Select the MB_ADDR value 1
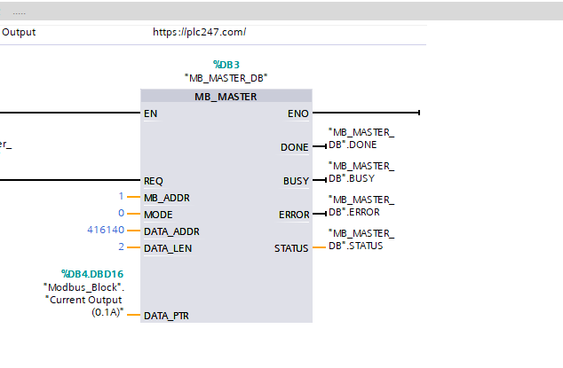Screen dimensions: 563x368 [x=121, y=196]
